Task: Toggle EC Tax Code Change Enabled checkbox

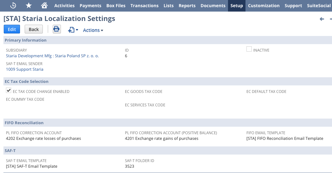Action: (x=8, y=90)
